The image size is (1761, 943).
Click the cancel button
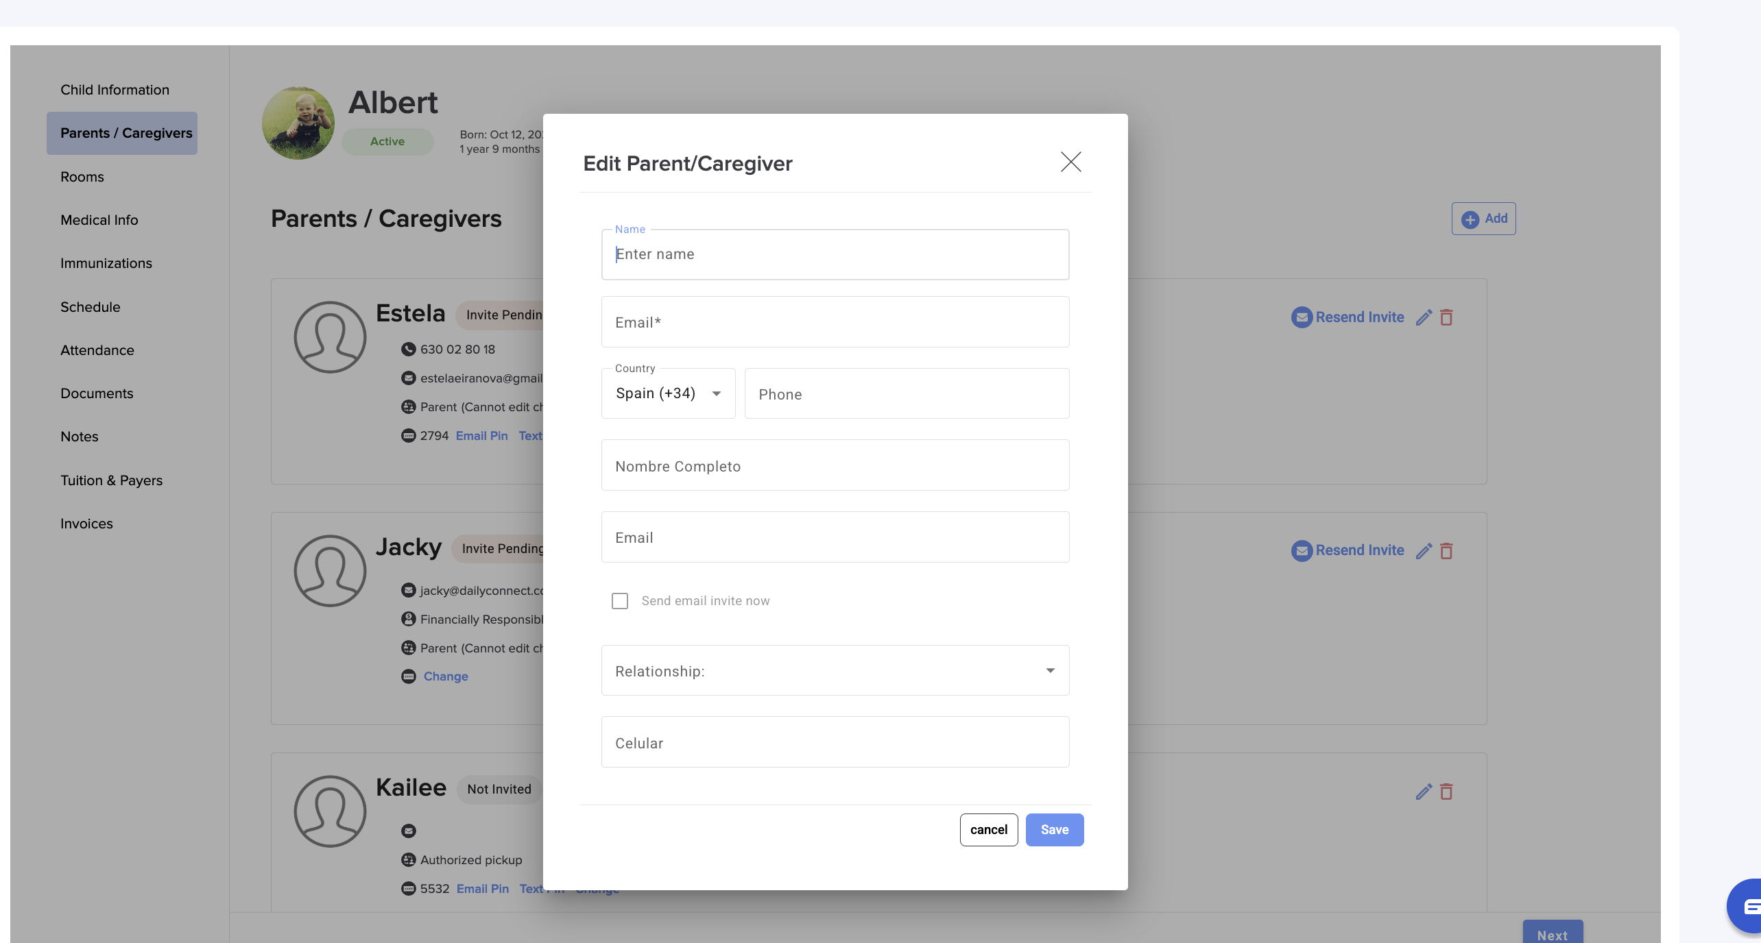click(989, 830)
